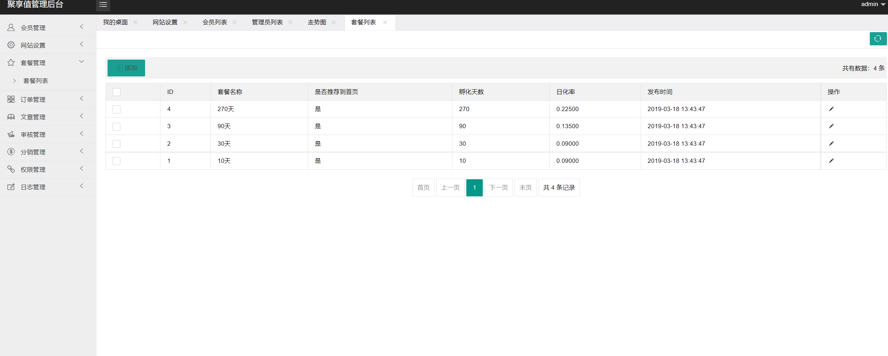This screenshot has width=888, height=356.
Task: Check the row checkbox for ID 1
Action: point(116,161)
